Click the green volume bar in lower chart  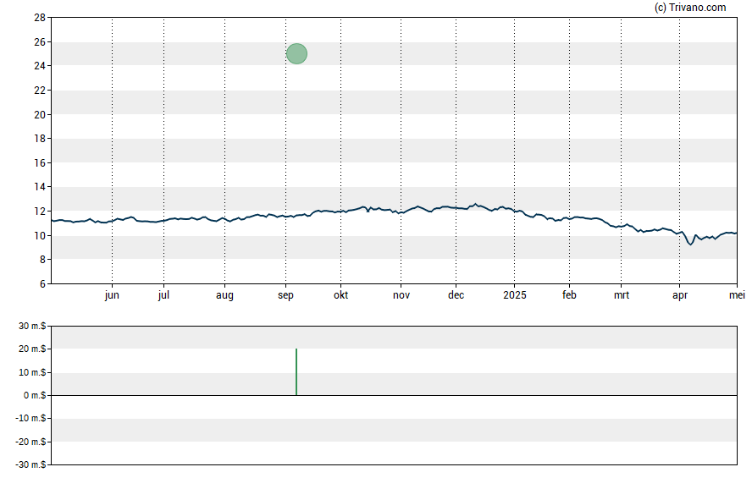(296, 372)
